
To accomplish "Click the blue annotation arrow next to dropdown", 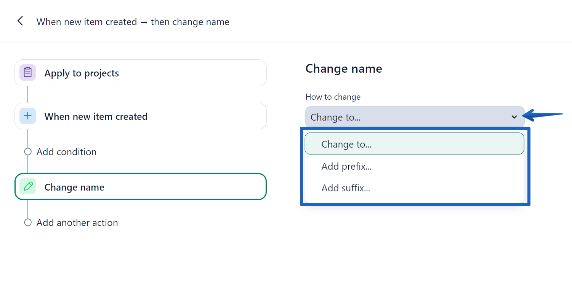I will (543, 114).
